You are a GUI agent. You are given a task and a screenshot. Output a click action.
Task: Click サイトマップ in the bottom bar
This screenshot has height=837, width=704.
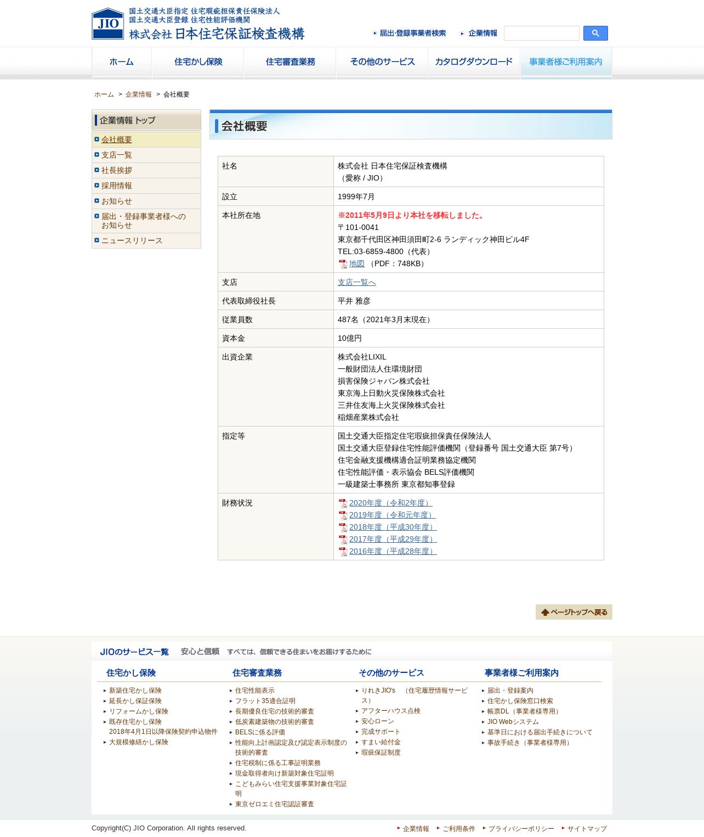tap(587, 829)
